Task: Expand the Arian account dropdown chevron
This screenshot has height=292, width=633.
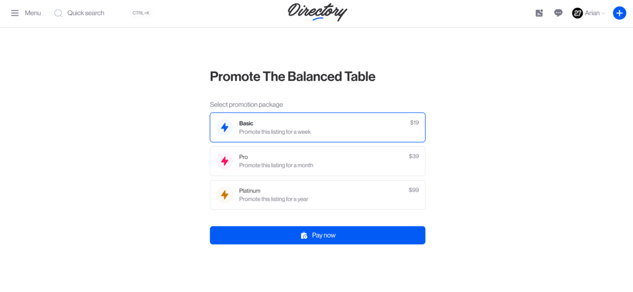Action: pos(603,14)
